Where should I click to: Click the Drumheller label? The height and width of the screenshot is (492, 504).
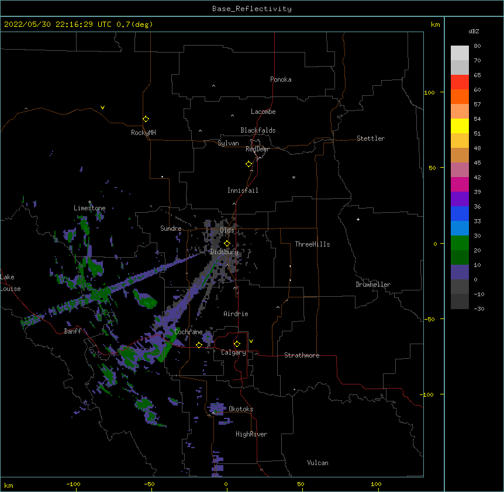tap(373, 285)
